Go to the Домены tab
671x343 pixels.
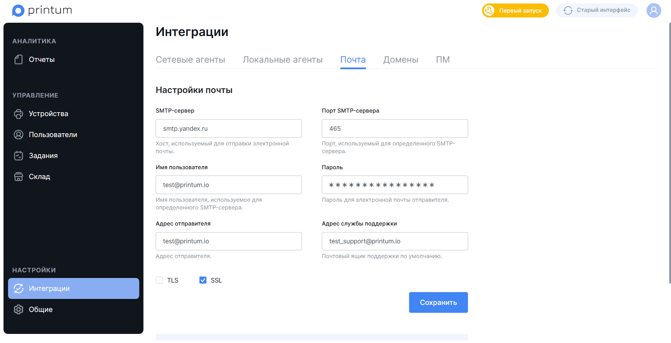click(401, 60)
